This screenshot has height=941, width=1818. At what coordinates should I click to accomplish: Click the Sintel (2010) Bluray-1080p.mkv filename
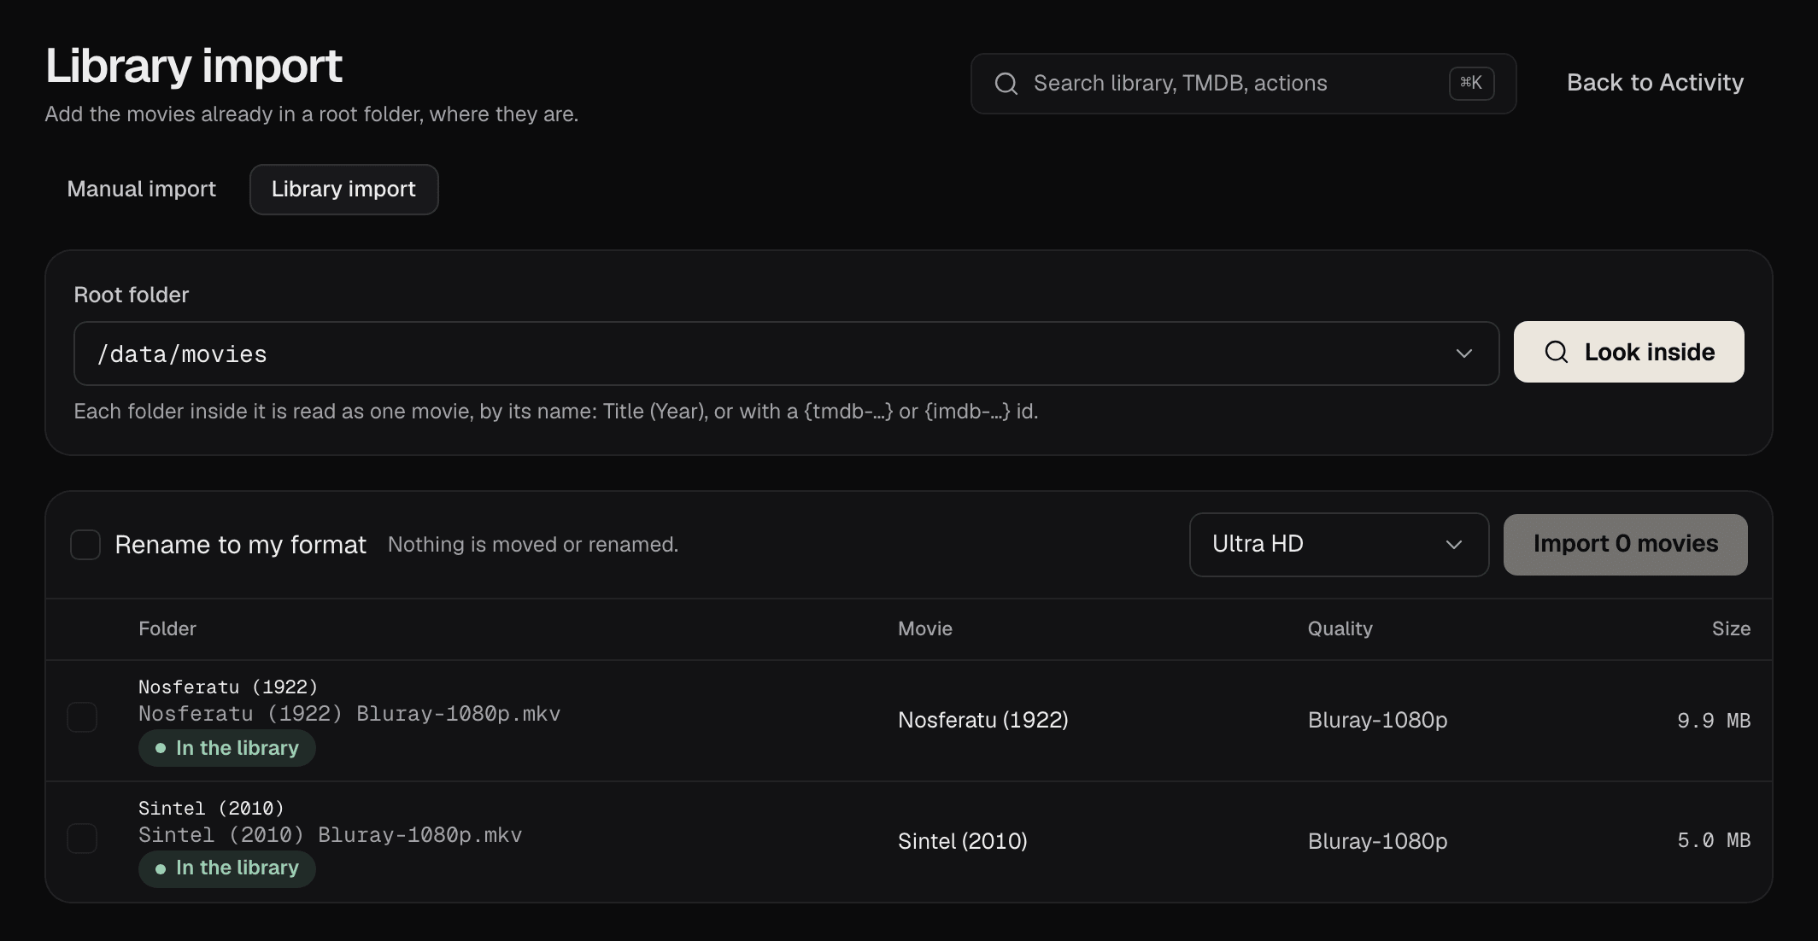click(x=331, y=835)
